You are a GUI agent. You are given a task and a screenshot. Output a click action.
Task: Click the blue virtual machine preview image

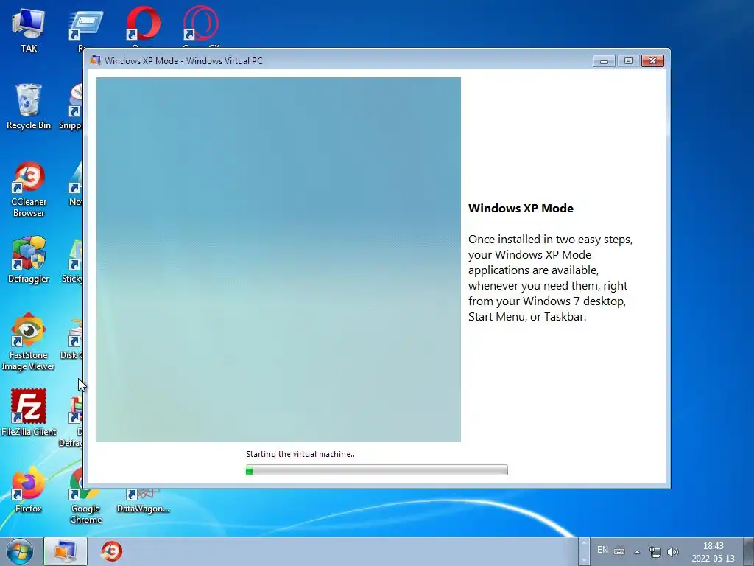pyautogui.click(x=278, y=259)
